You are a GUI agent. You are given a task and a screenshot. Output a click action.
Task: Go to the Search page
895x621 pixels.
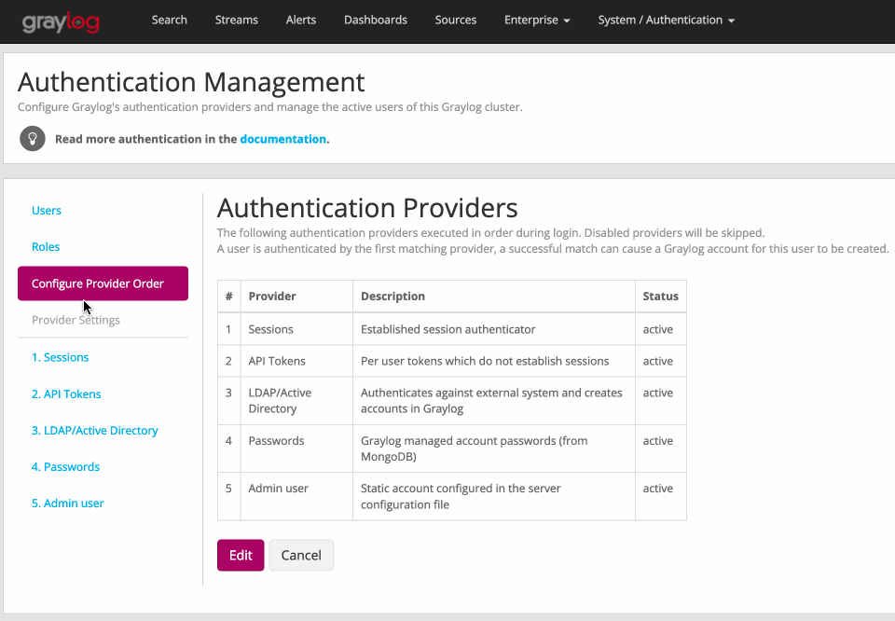(169, 20)
